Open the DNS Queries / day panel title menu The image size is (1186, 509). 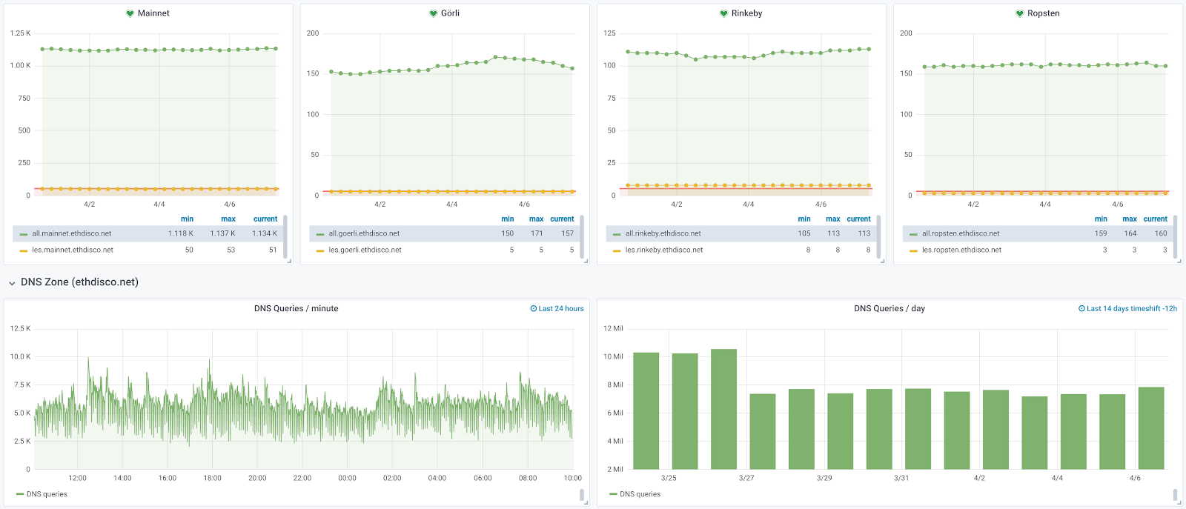[889, 309]
